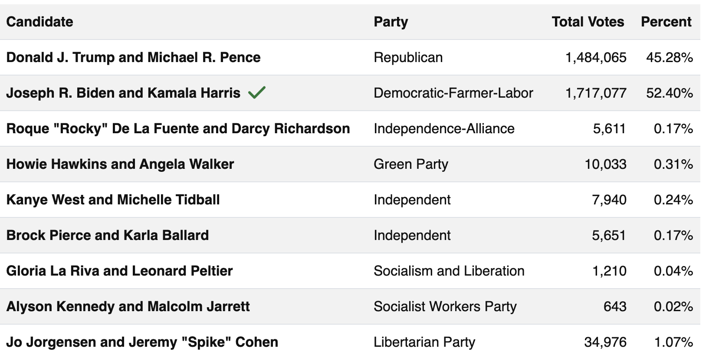
Task: Select Jo Jorgensen and Jeremy "Spike" Cohen
Action: point(142,342)
